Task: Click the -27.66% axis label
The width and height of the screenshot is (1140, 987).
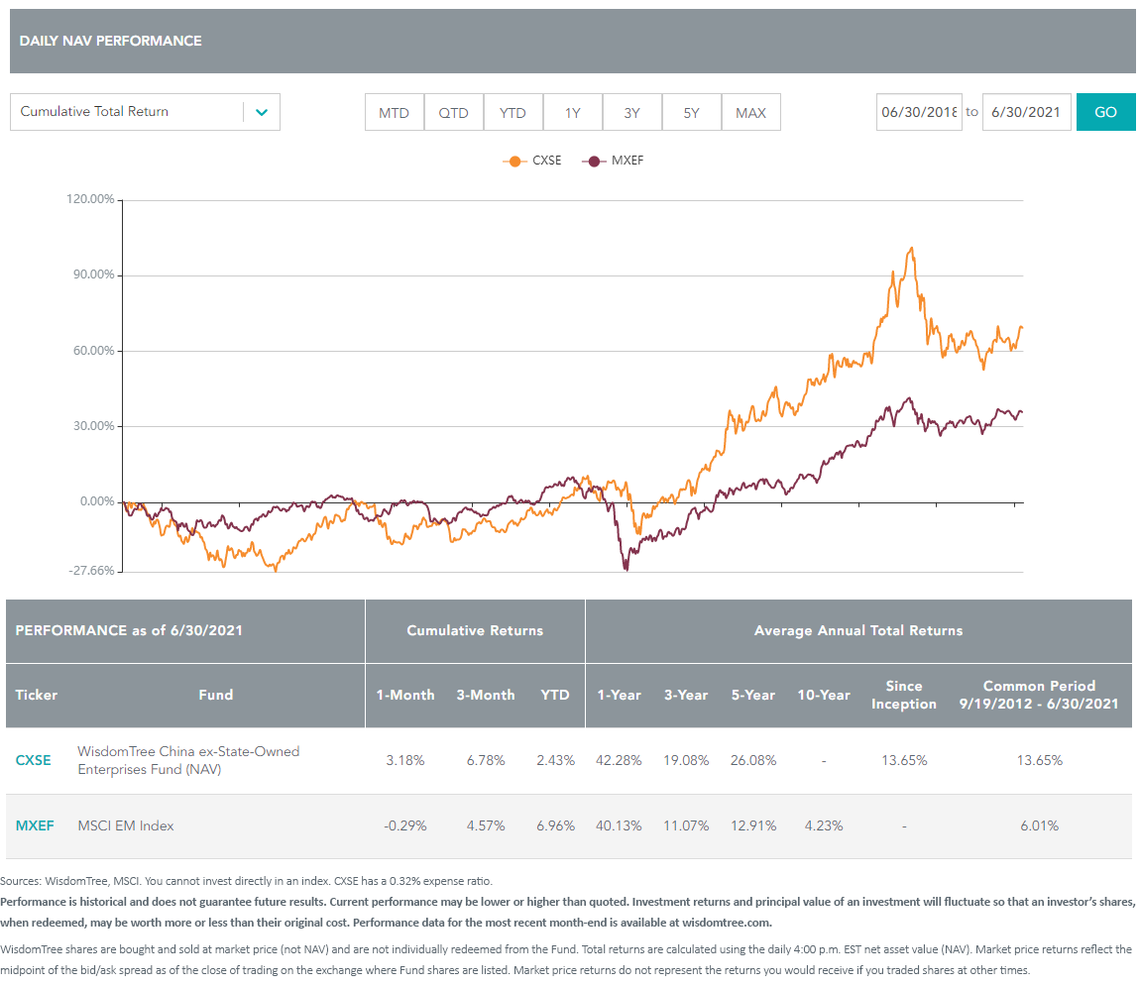Action: click(91, 571)
